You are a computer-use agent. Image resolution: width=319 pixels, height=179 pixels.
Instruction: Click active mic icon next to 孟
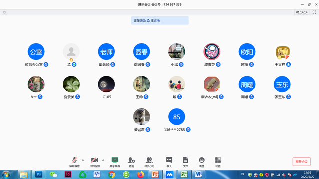pyautogui.click(x=74, y=65)
